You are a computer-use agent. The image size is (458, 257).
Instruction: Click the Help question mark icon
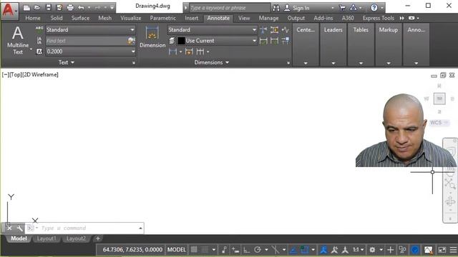[x=374, y=8]
